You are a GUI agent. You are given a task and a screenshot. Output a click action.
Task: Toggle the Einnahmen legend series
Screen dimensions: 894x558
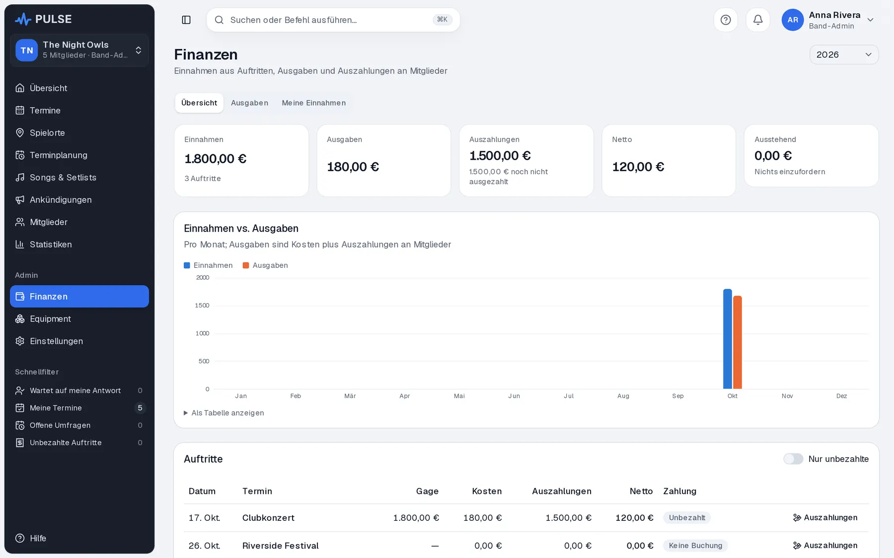coord(208,265)
